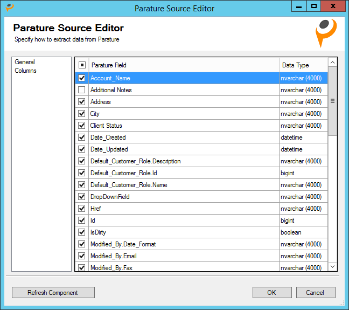
Task: Uncheck the Client Status checkbox
Action: 82,126
